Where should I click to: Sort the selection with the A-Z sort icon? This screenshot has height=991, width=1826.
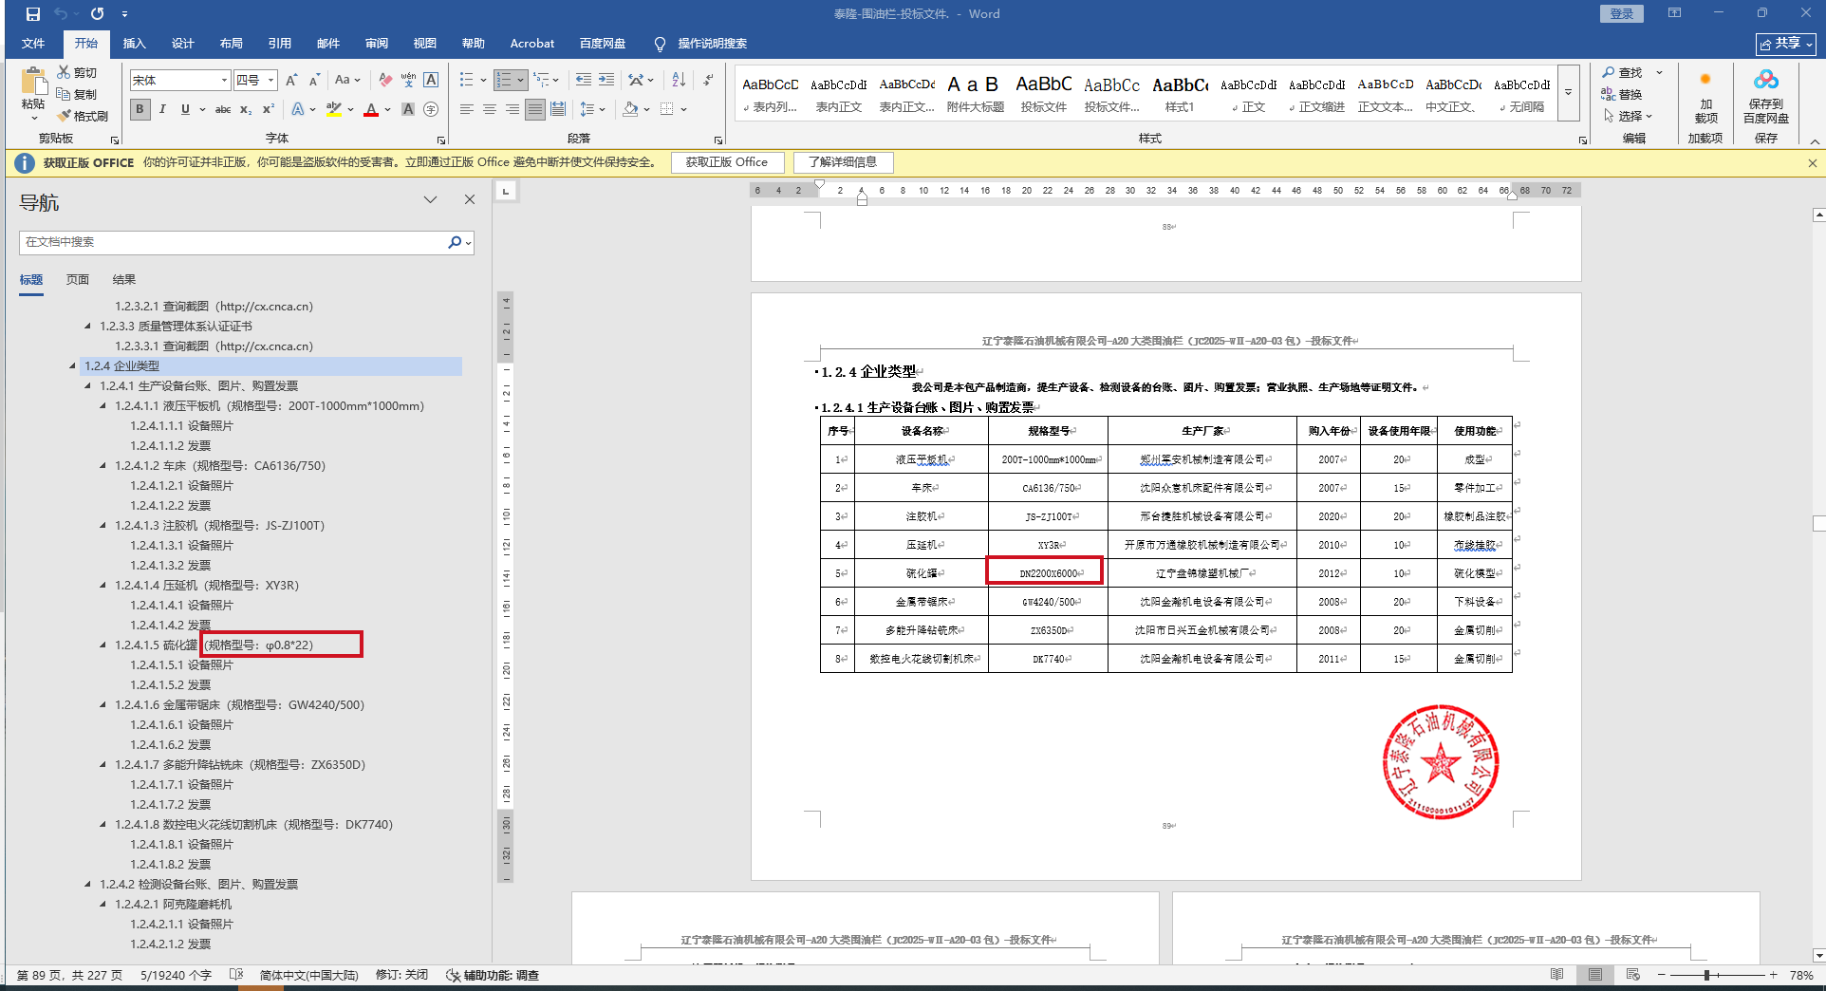tap(679, 80)
